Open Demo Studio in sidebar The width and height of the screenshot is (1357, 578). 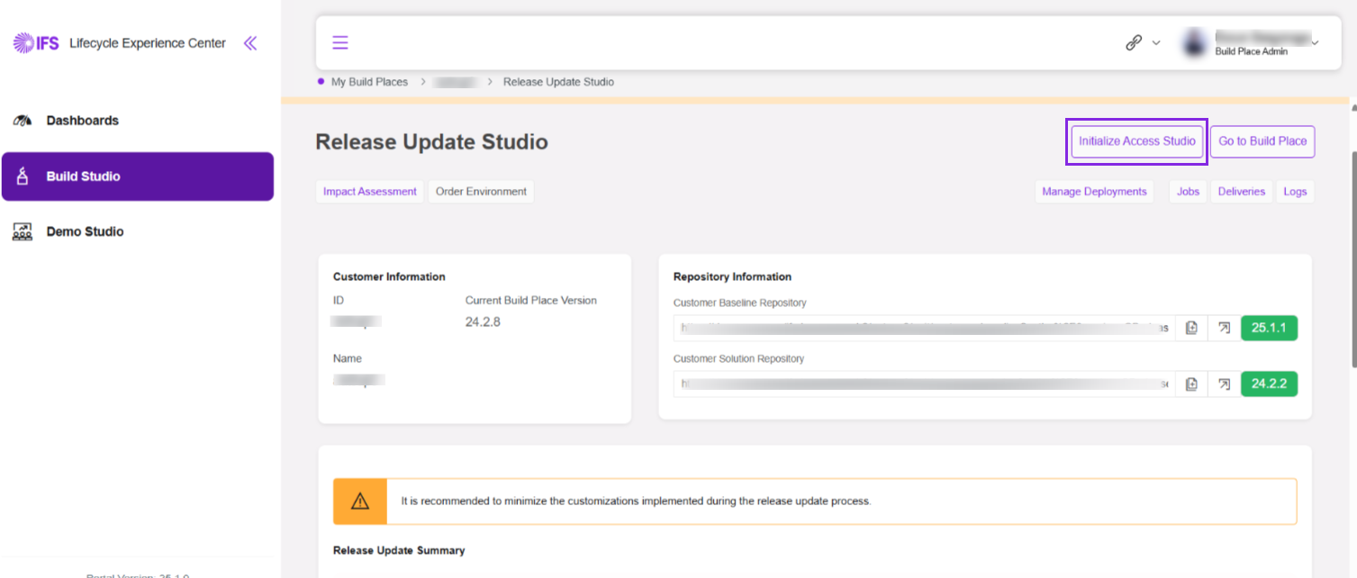[x=138, y=231]
